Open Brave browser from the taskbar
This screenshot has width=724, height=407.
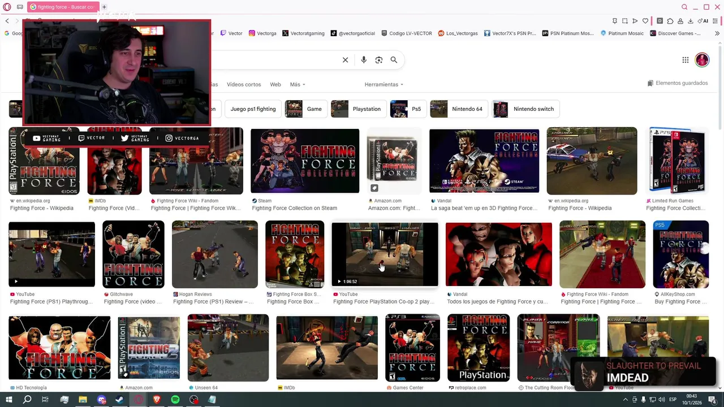click(x=157, y=400)
